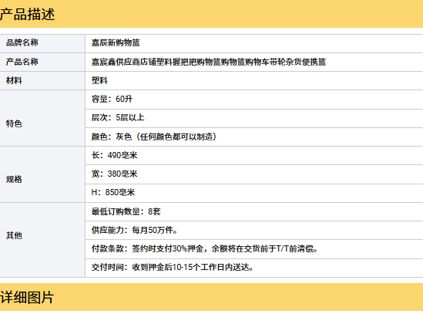Select the 品牌名称 label cell

42,43
